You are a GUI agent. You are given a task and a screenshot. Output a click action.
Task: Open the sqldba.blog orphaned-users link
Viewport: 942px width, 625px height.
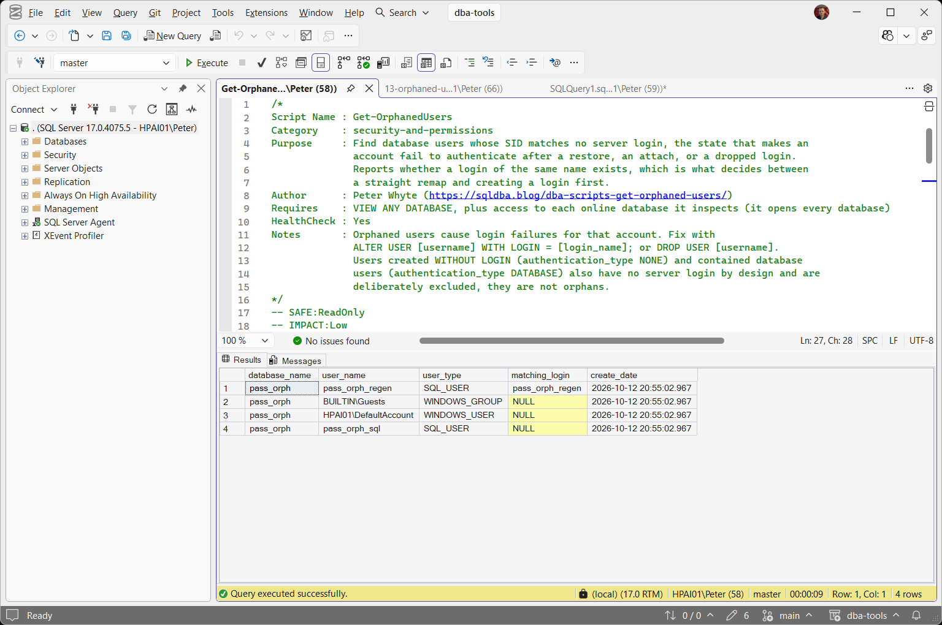[x=578, y=195]
